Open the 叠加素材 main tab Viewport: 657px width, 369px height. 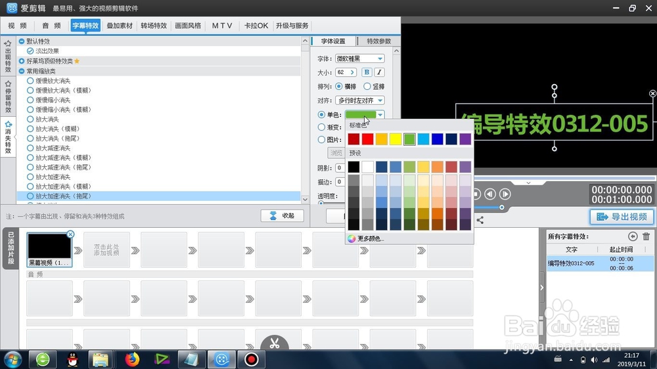(120, 26)
